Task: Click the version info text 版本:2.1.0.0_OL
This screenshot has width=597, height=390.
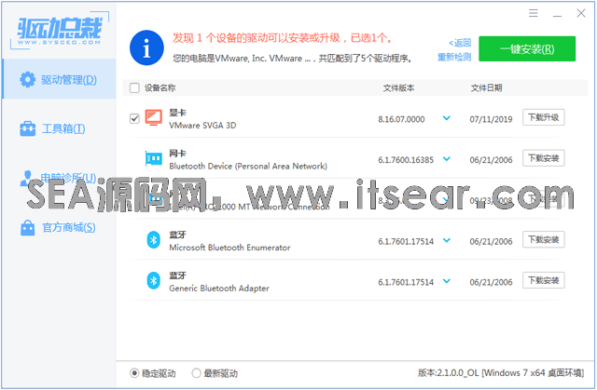Action: point(501,373)
